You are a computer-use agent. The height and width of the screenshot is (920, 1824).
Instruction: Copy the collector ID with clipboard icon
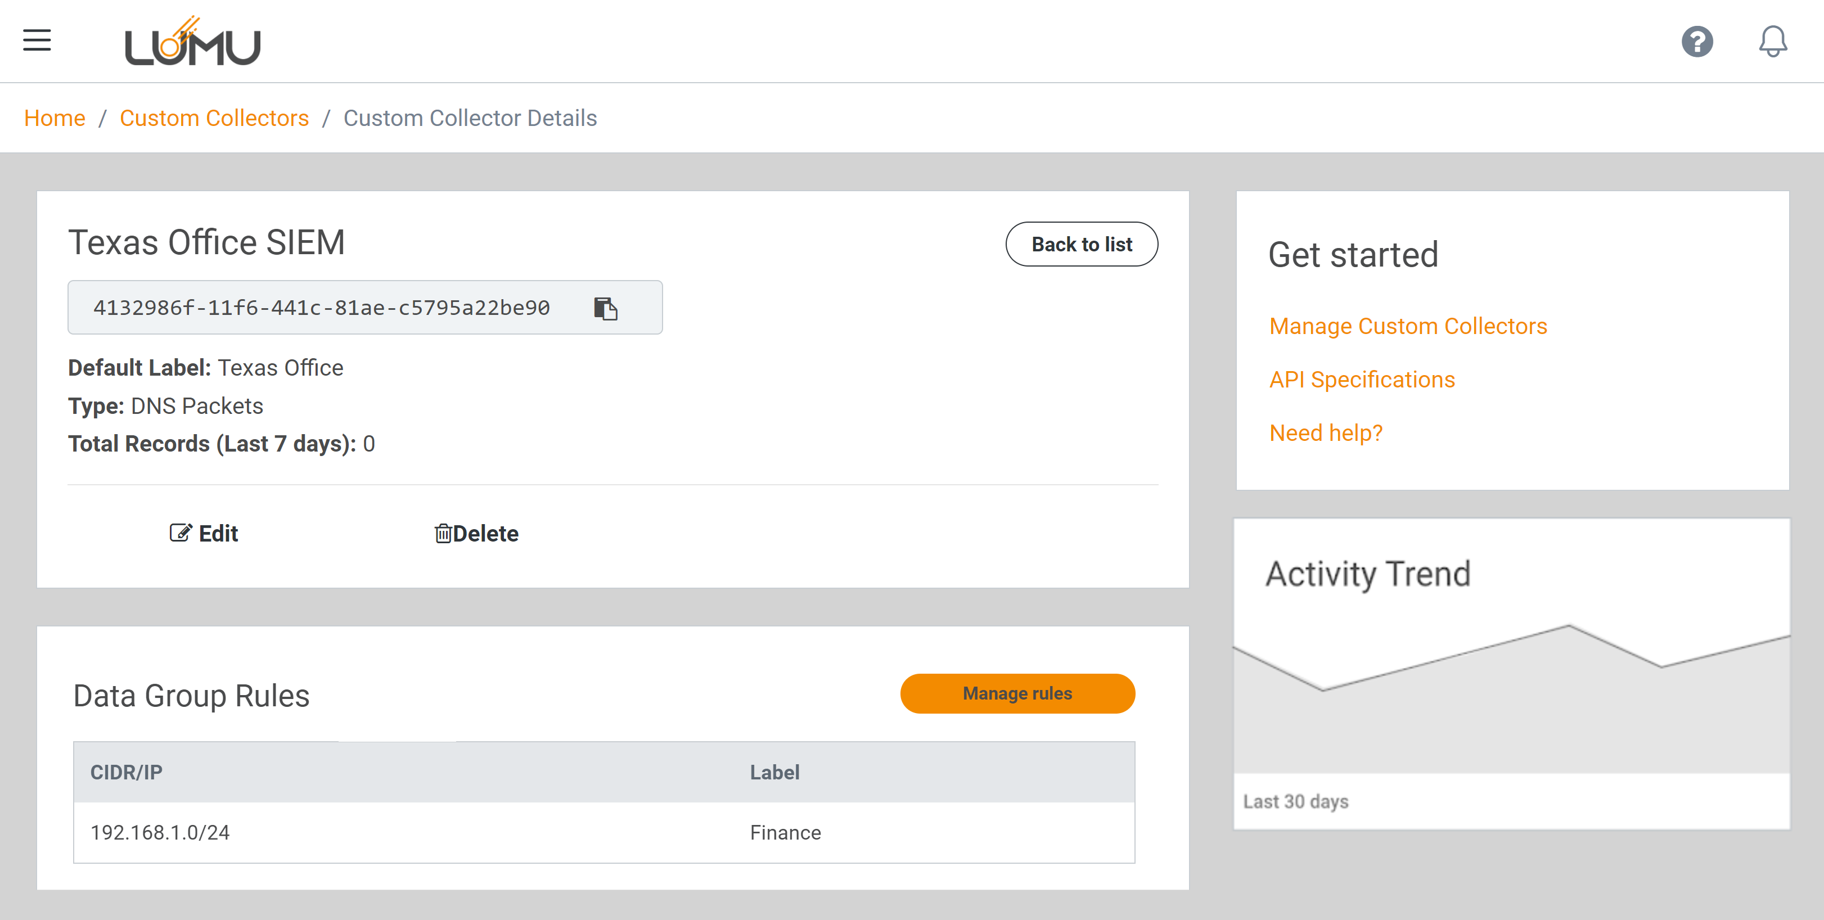(x=605, y=309)
